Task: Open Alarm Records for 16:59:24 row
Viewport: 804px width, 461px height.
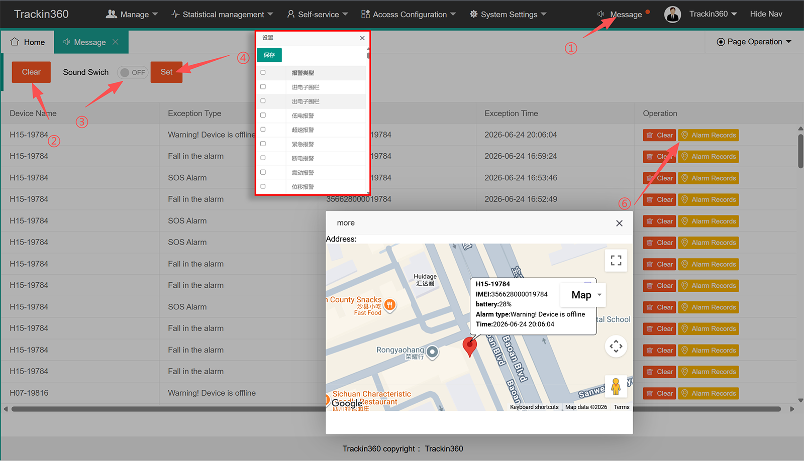Action: click(x=709, y=157)
